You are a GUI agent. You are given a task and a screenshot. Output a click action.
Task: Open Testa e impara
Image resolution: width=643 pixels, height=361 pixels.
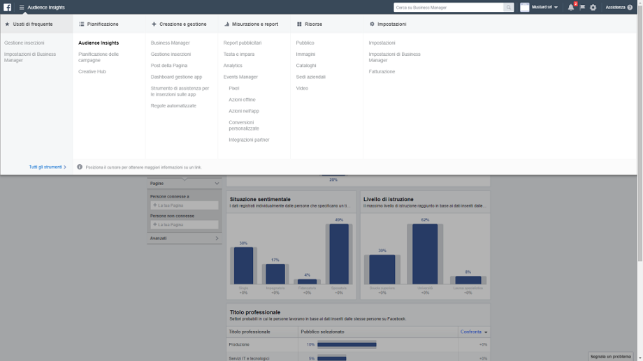(x=238, y=54)
